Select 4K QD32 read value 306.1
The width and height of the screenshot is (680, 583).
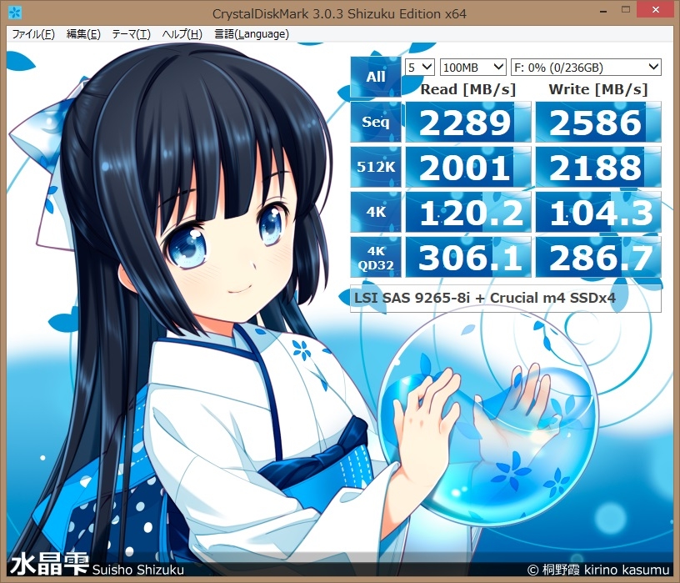coord(468,257)
